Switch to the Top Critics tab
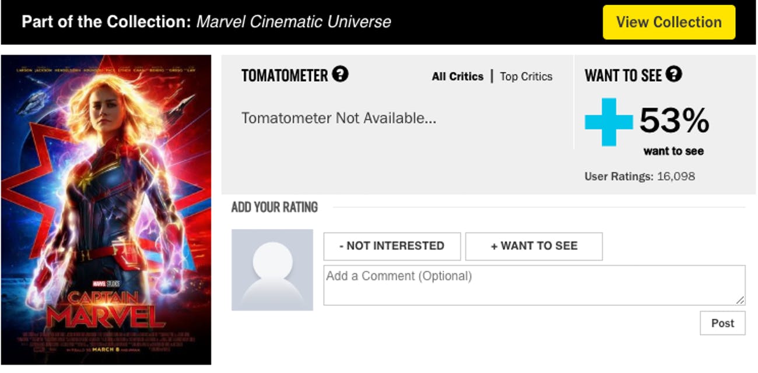The image size is (758, 373). 526,76
